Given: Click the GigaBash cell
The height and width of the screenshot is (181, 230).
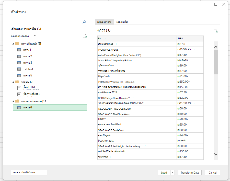Looking at the screenshot, I should pos(137,76).
